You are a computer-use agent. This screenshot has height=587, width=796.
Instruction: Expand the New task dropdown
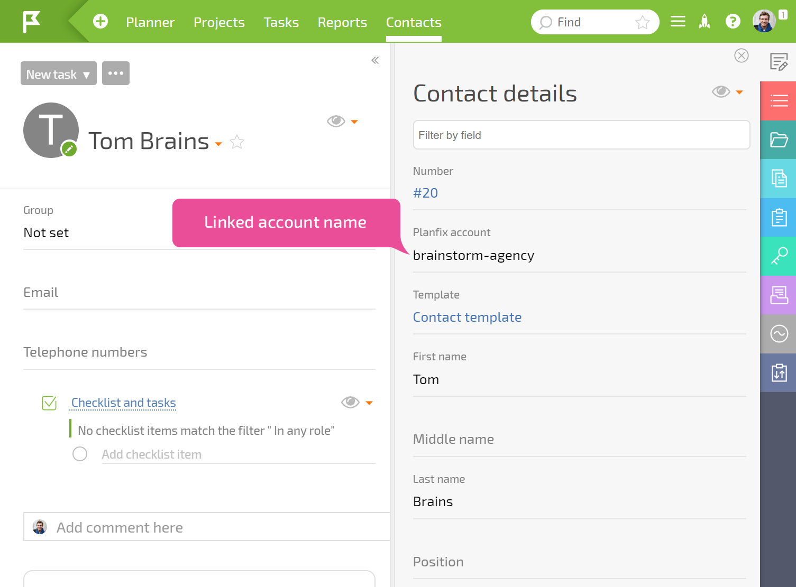(x=59, y=73)
